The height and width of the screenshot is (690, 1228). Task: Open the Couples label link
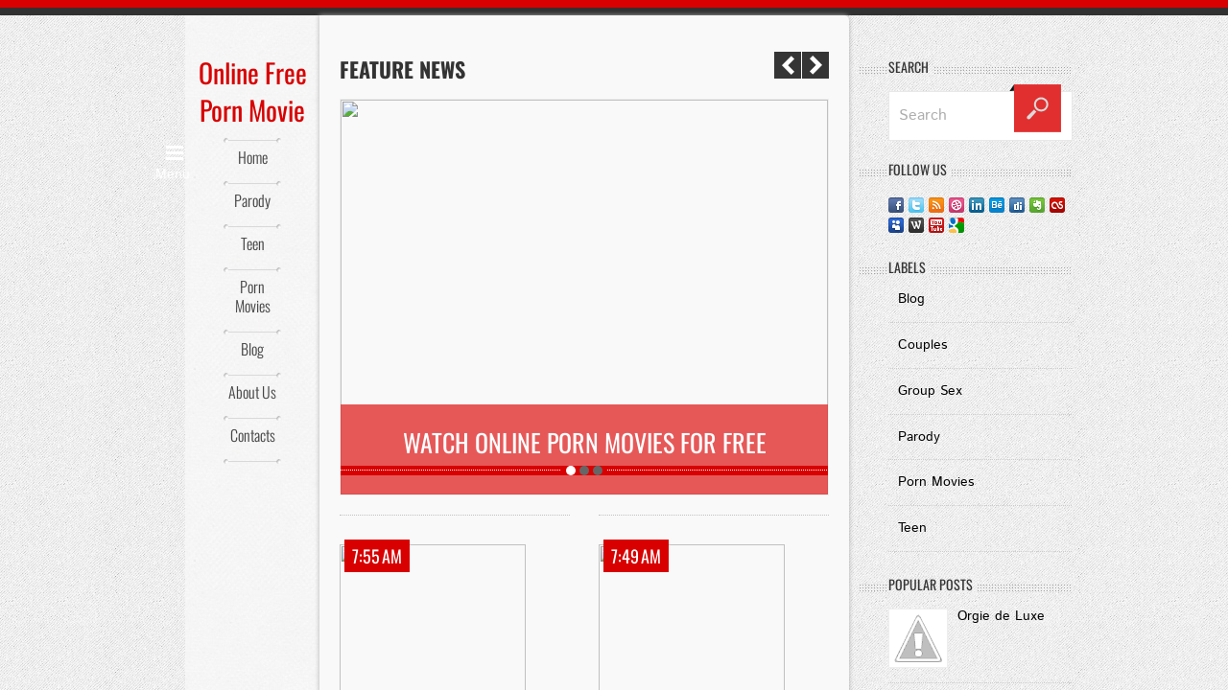923,345
